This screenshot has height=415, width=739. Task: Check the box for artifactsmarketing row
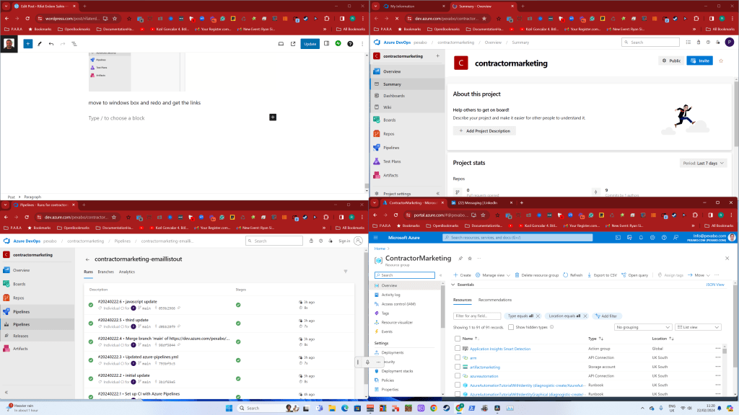click(x=457, y=367)
